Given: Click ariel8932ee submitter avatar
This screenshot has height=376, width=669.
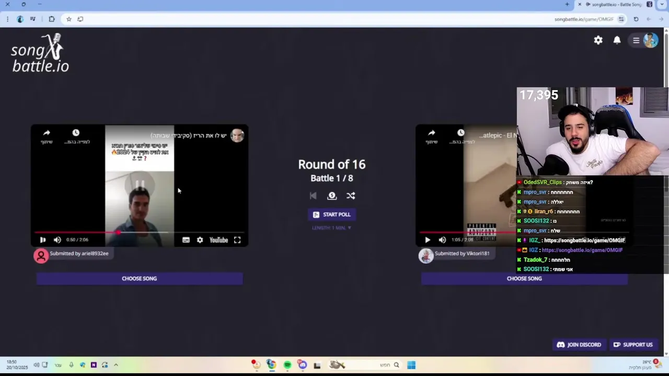Looking at the screenshot, I should coord(41,255).
